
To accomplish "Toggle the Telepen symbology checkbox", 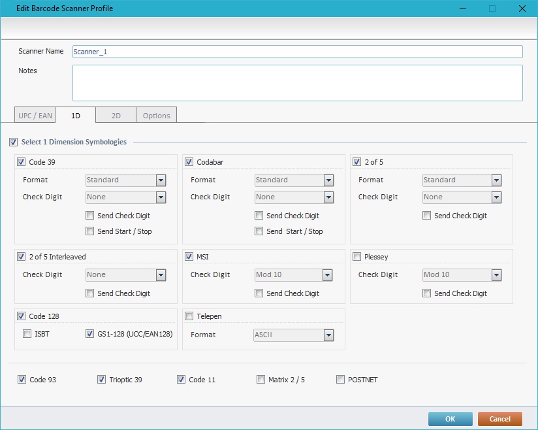I will tap(189, 316).
